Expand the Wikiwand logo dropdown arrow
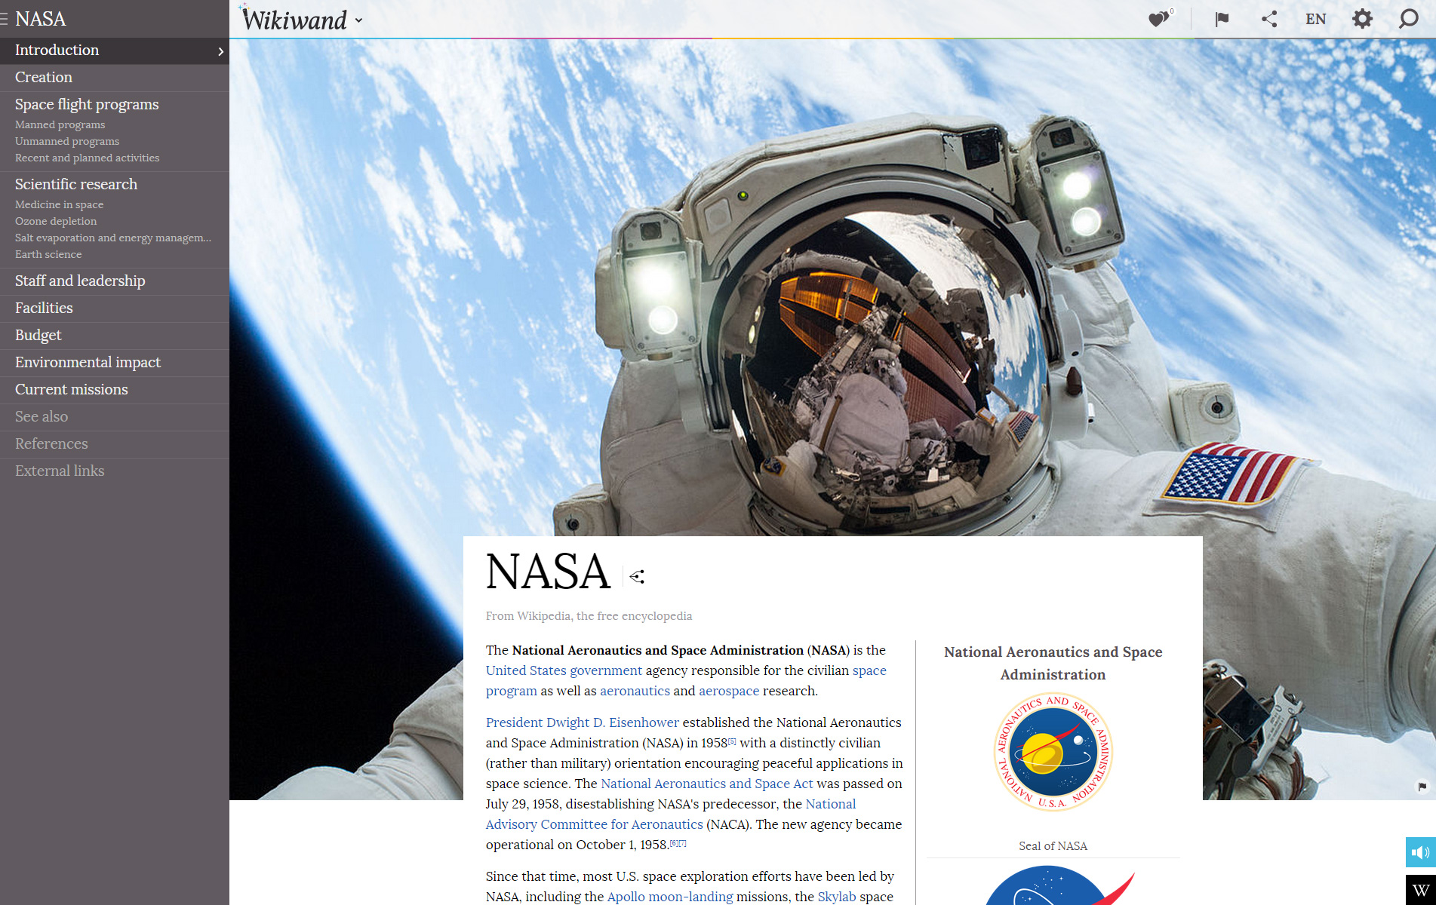Viewport: 1436px width, 905px height. point(358,21)
